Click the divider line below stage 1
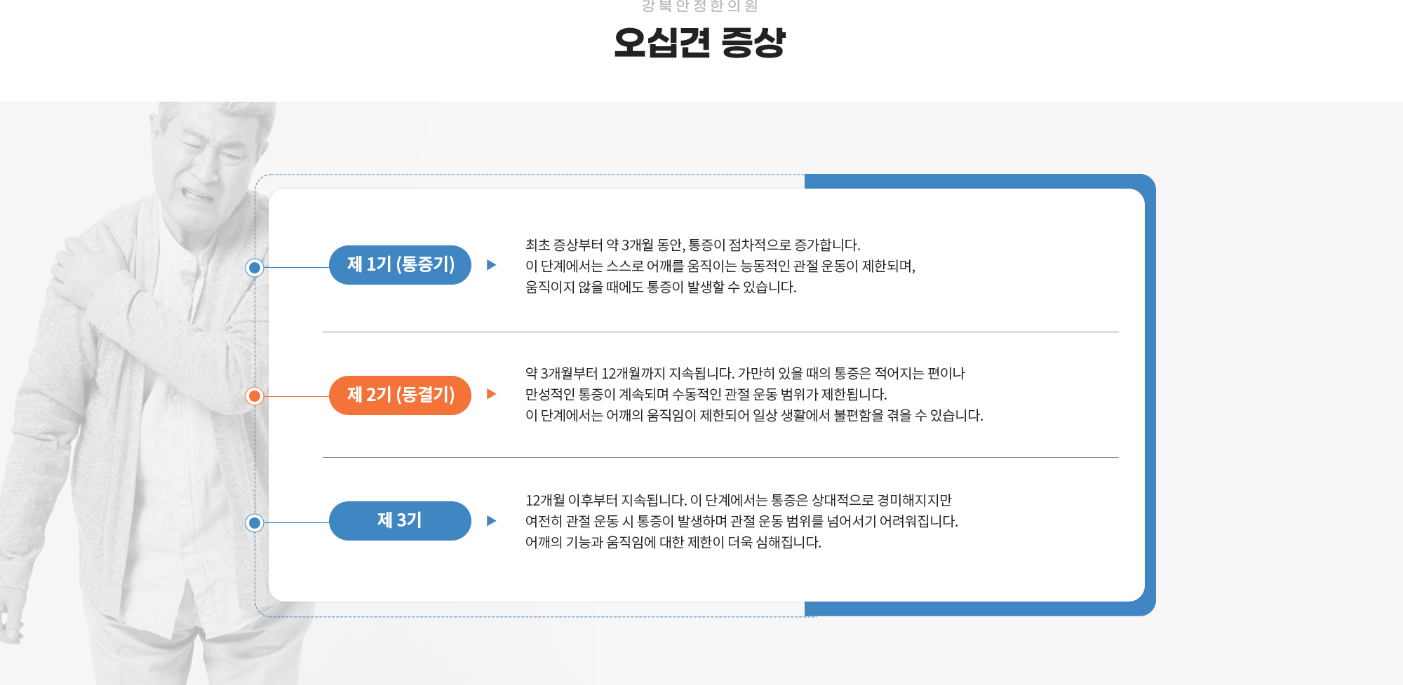This screenshot has height=685, width=1403. [720, 332]
